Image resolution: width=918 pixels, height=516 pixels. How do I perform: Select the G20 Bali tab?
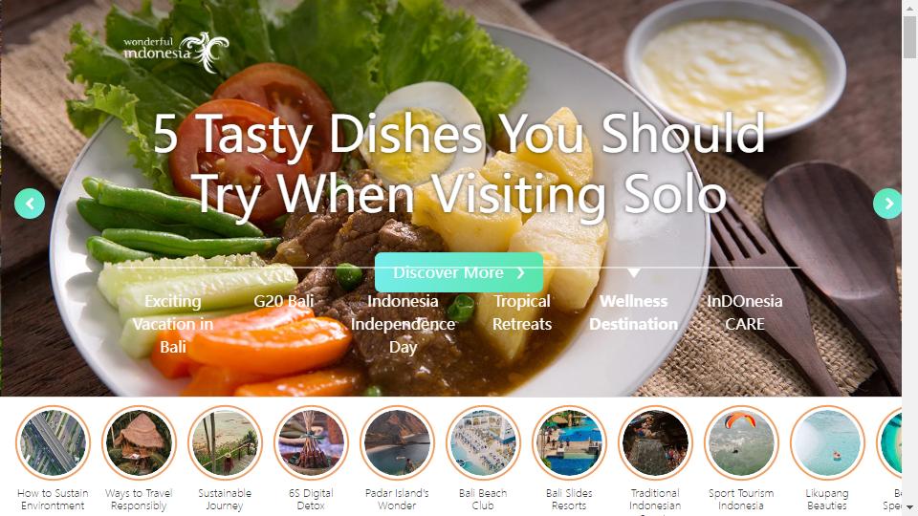pos(284,301)
